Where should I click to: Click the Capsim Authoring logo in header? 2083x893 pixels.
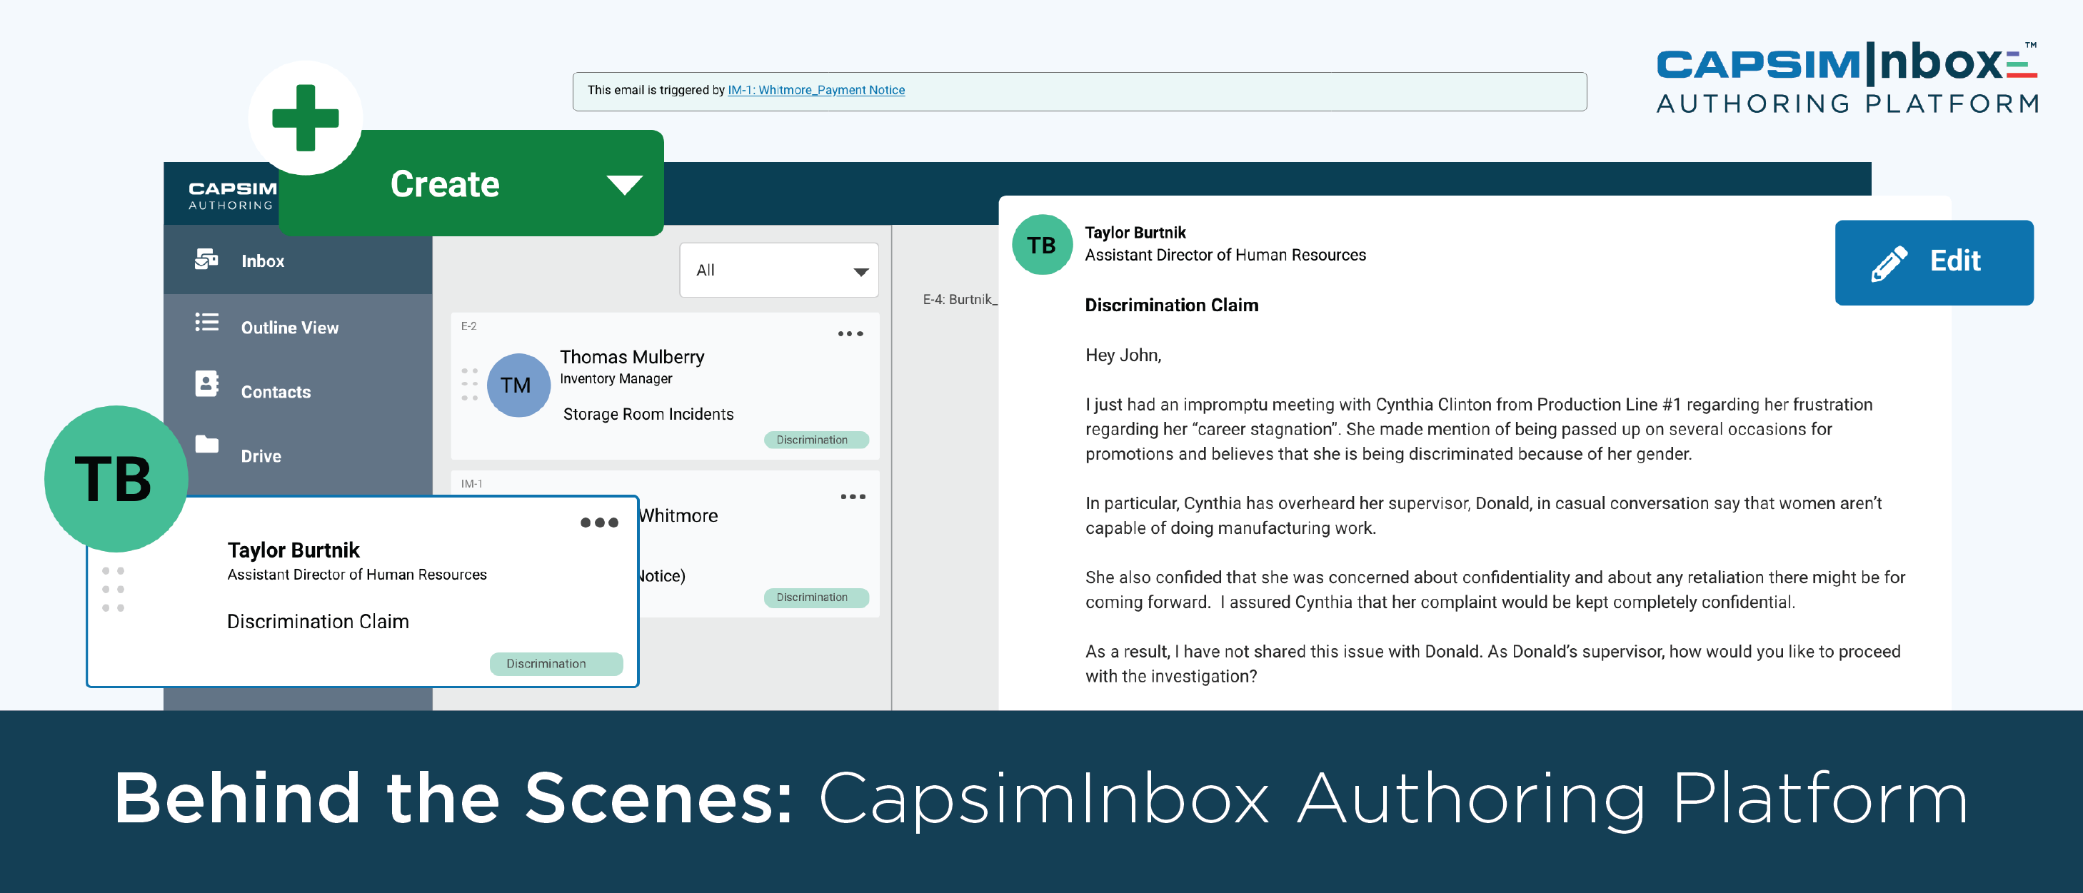click(232, 195)
